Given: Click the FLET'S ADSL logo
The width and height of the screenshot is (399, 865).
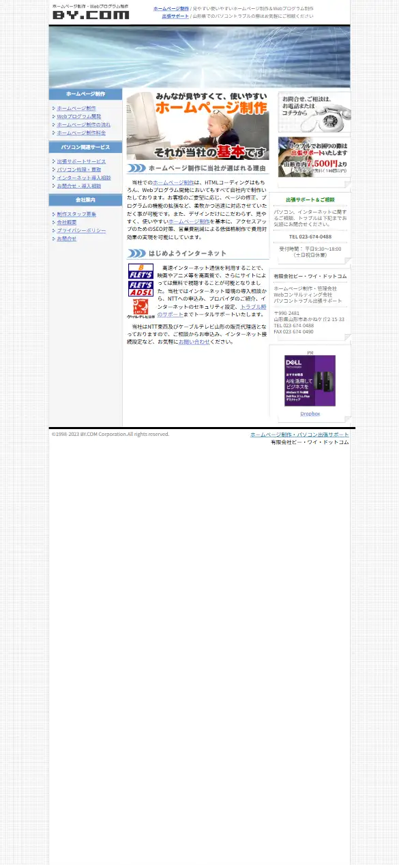Looking at the screenshot, I should pyautogui.click(x=141, y=288).
